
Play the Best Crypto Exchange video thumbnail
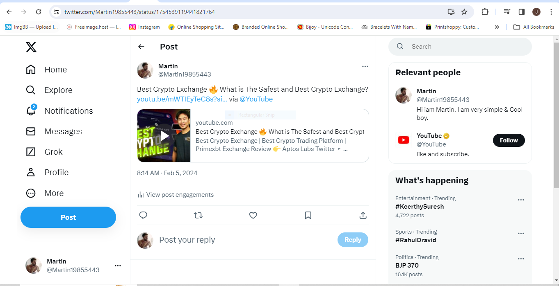coord(164,136)
